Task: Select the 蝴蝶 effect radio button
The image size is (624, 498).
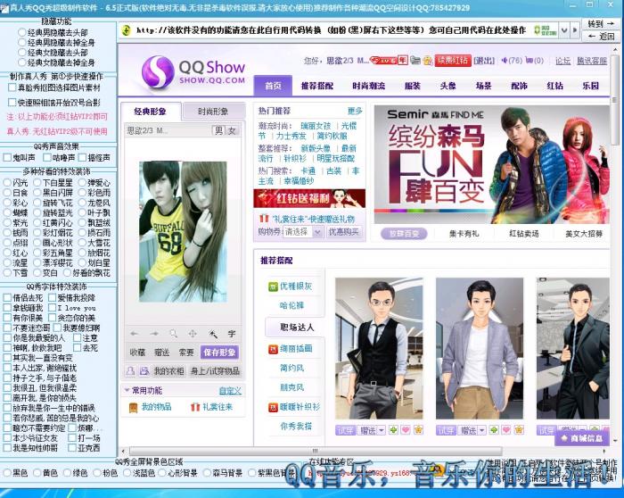Action: point(7,212)
